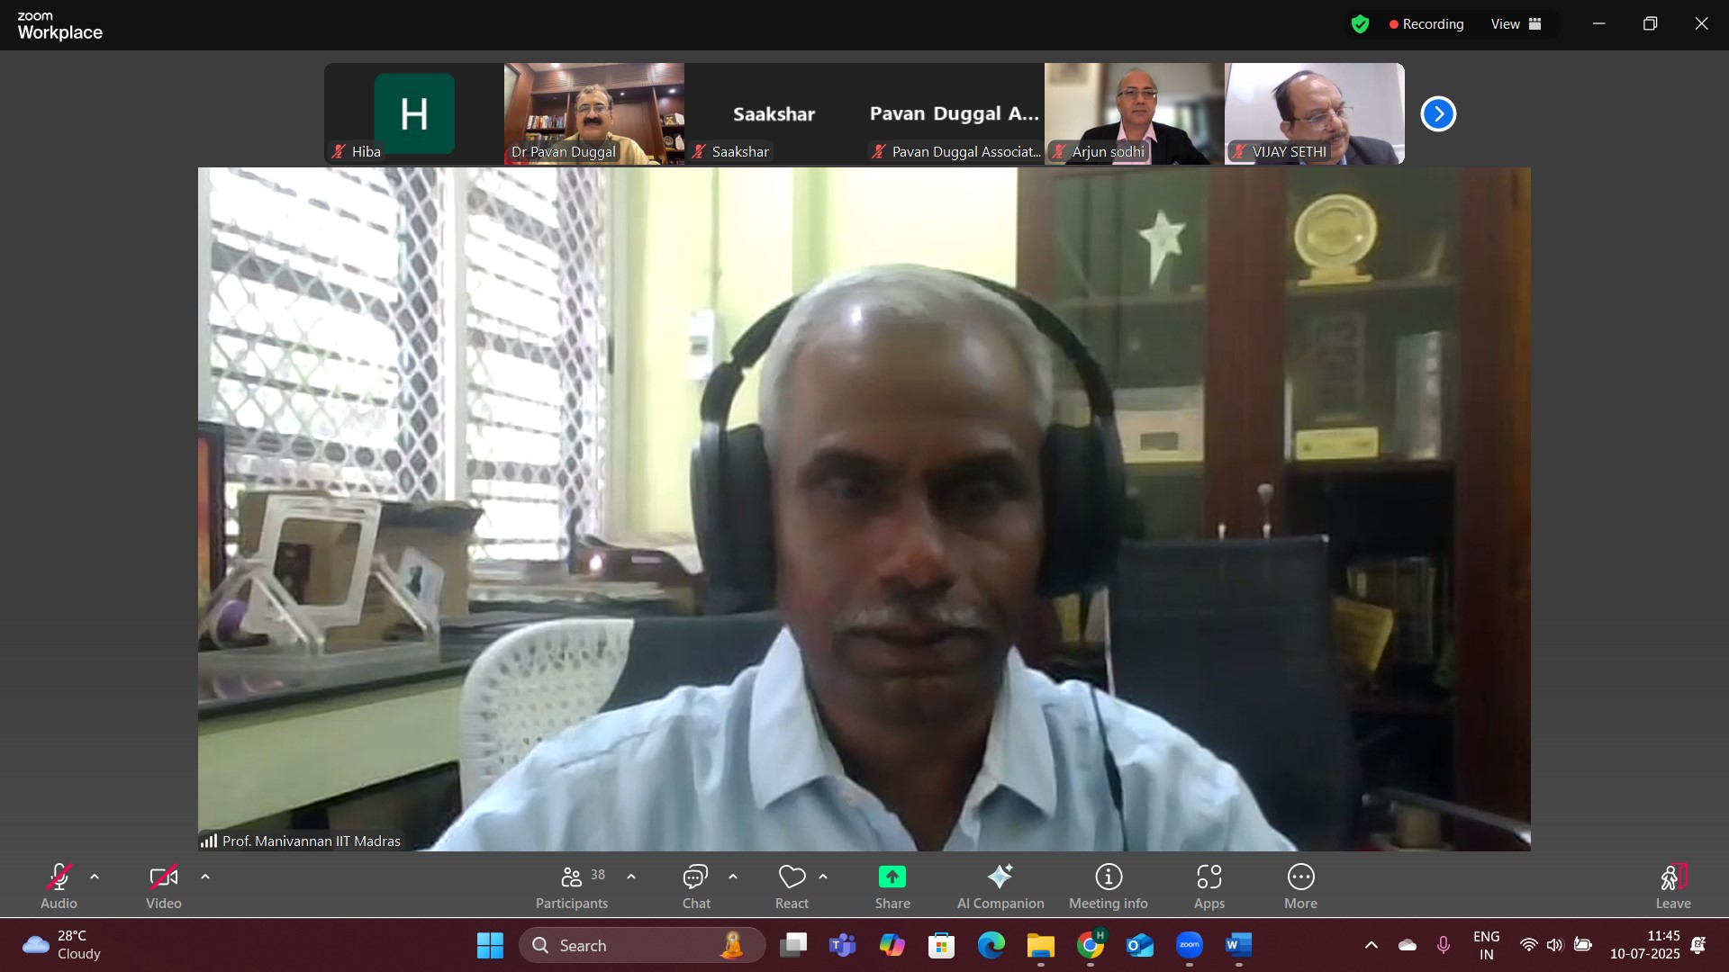1729x972 pixels.
Task: Open the weather widget showing 28°C Cloudy
Action: pos(63,945)
